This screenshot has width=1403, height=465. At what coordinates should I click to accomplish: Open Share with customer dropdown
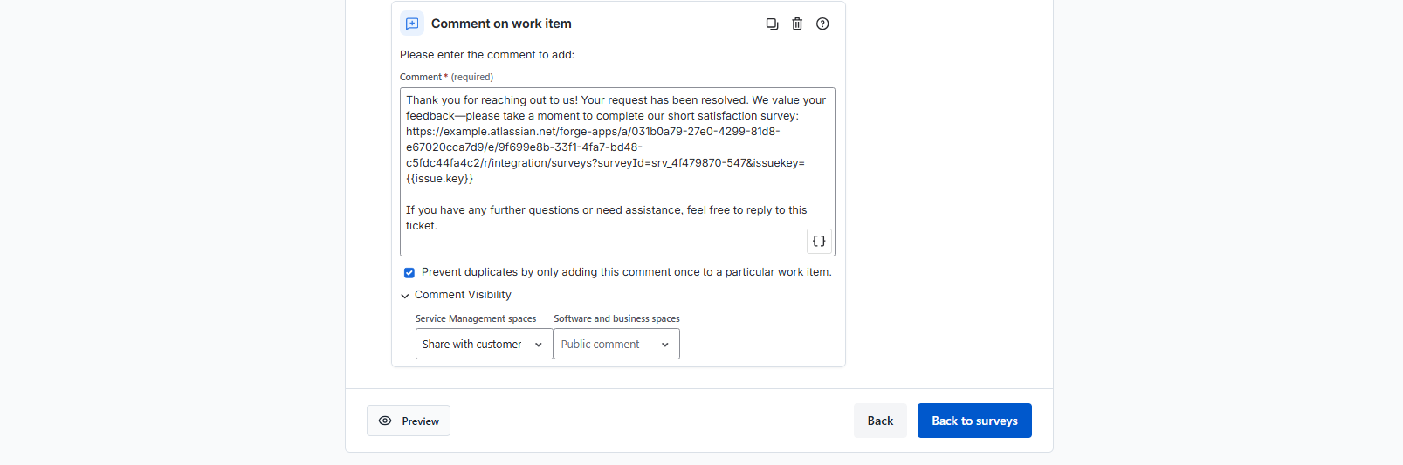[485, 344]
